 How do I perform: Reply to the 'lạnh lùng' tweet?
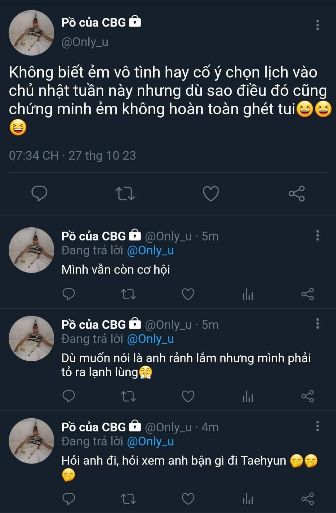click(69, 396)
